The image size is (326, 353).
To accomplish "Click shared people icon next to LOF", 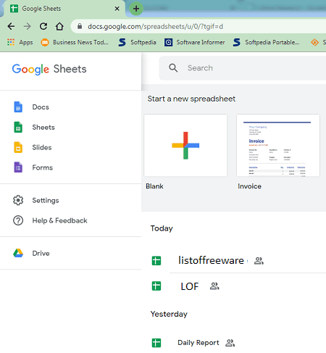I will (x=214, y=286).
